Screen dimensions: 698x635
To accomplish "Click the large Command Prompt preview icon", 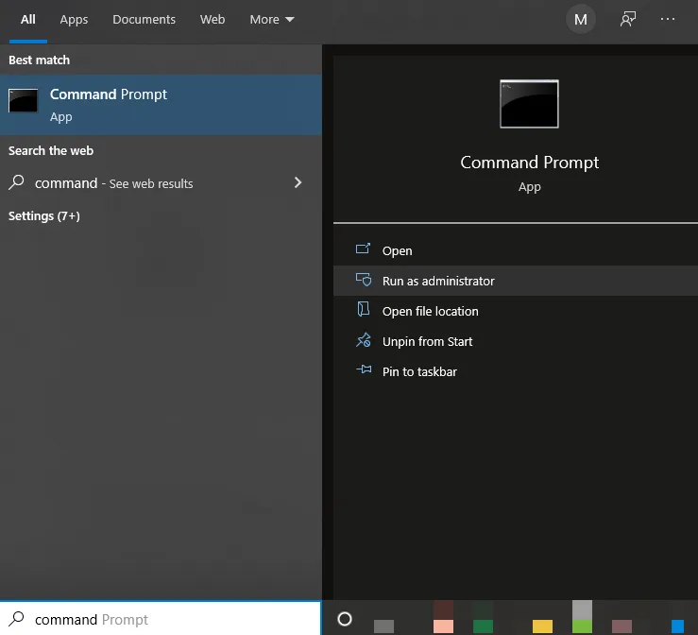I will coord(529,104).
